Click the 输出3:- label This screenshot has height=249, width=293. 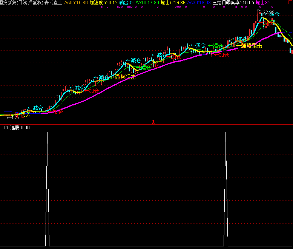click(x=126, y=3)
